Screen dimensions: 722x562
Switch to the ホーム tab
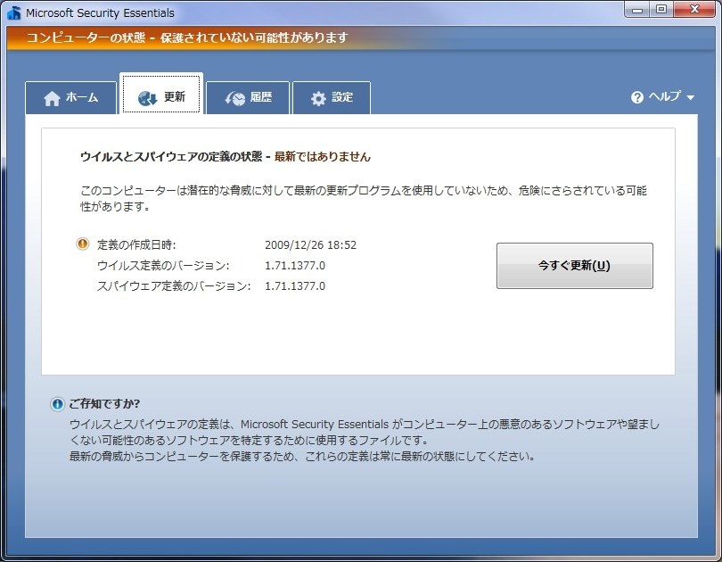tap(71, 98)
